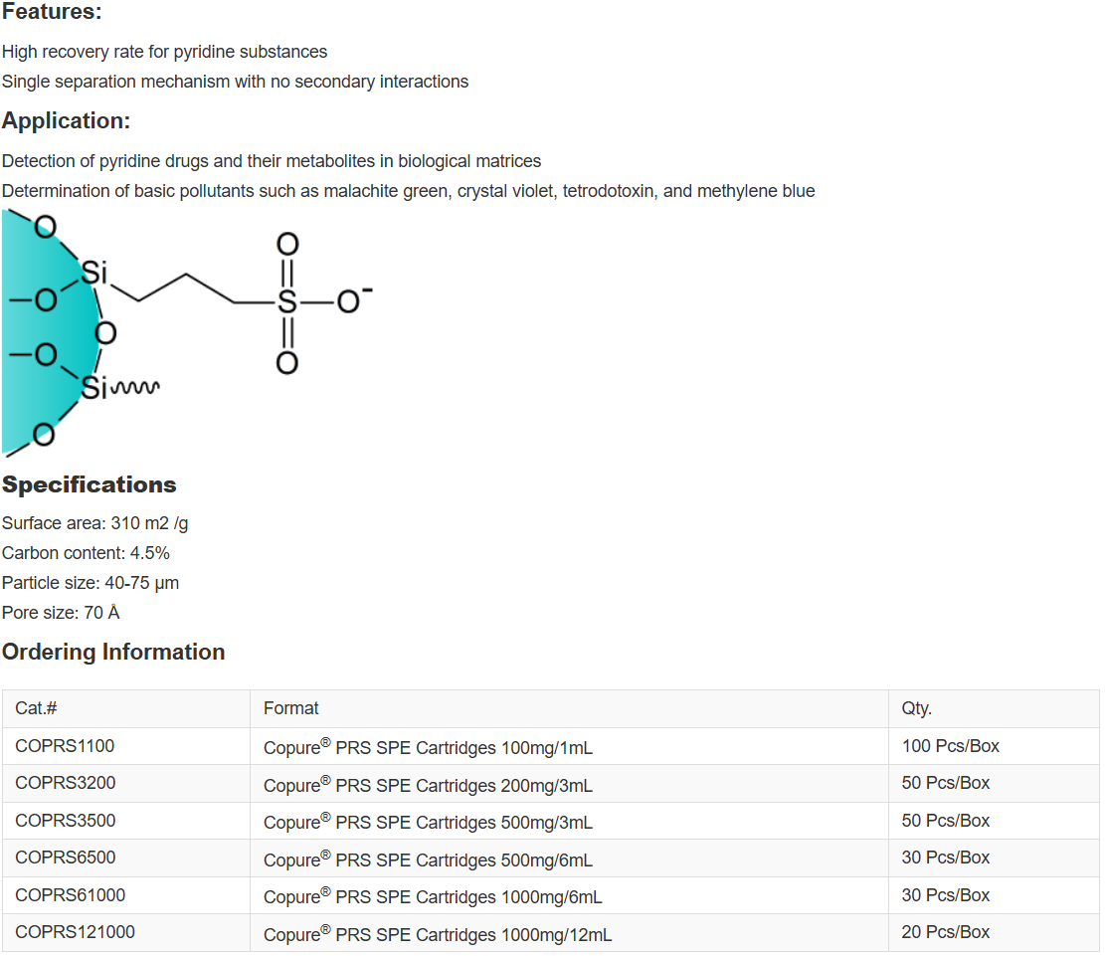Click the 100 Pcs/Box quantity cell

tap(950, 746)
